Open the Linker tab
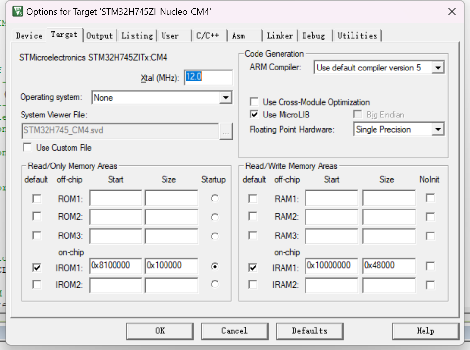Image resolution: width=470 pixels, height=350 pixels. click(x=280, y=36)
